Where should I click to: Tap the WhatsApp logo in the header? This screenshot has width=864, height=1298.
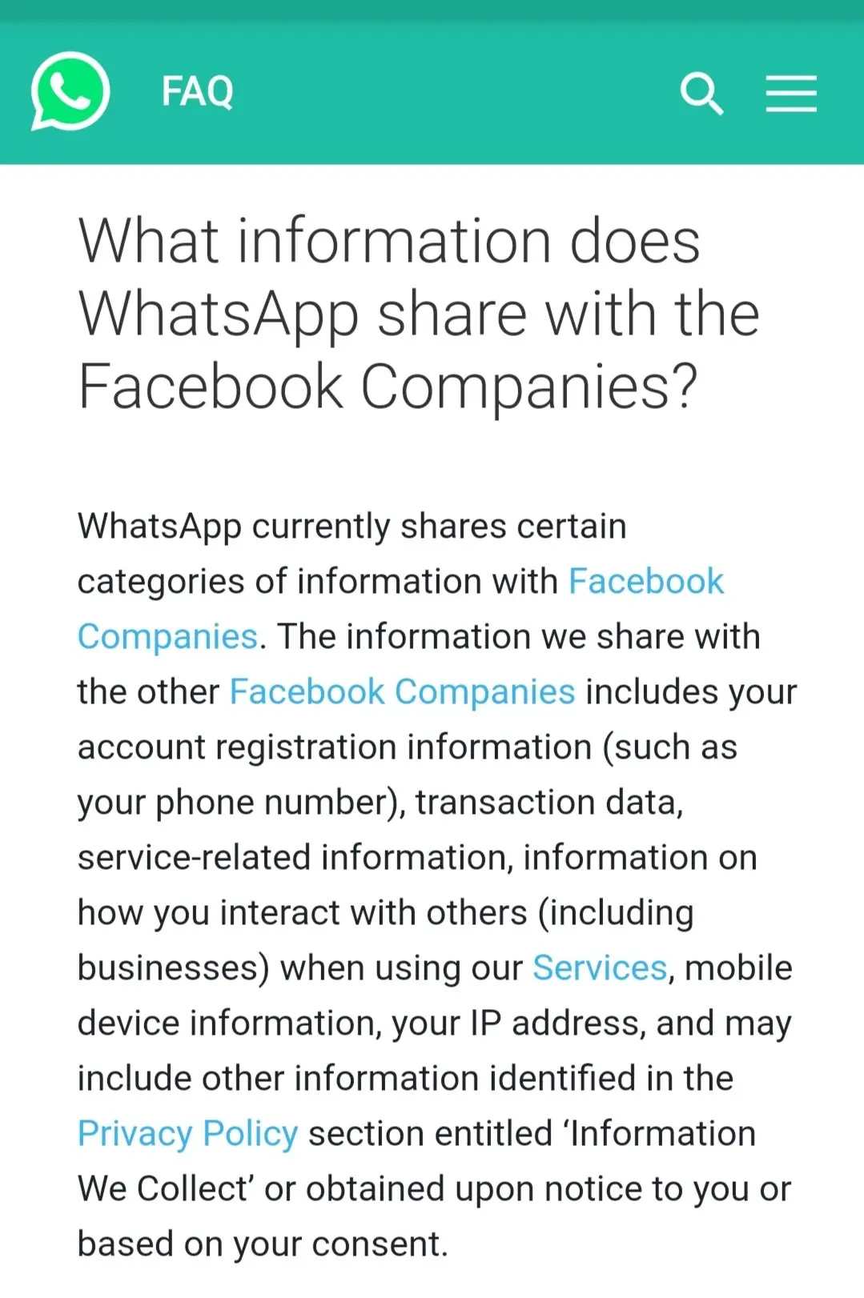pyautogui.click(x=70, y=91)
